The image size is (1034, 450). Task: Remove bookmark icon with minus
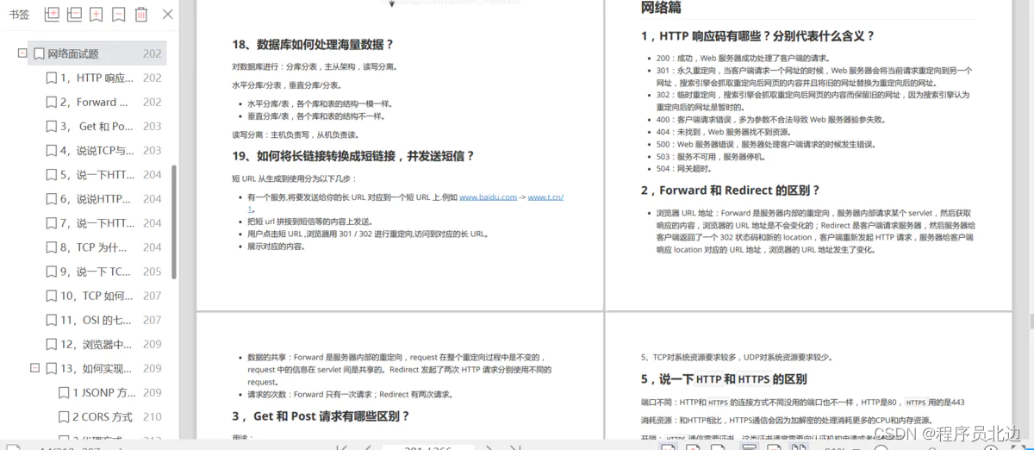pos(119,14)
